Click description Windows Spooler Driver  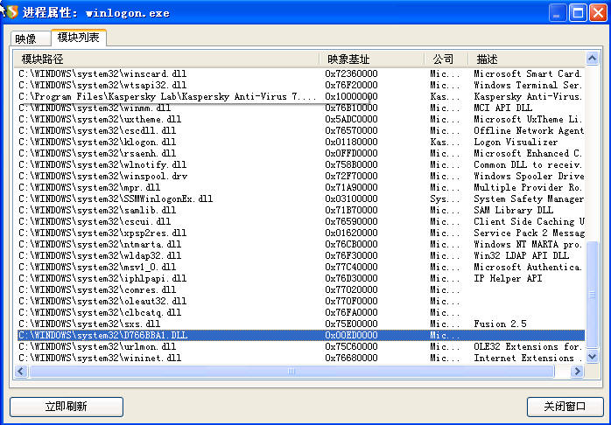pyautogui.click(x=529, y=176)
